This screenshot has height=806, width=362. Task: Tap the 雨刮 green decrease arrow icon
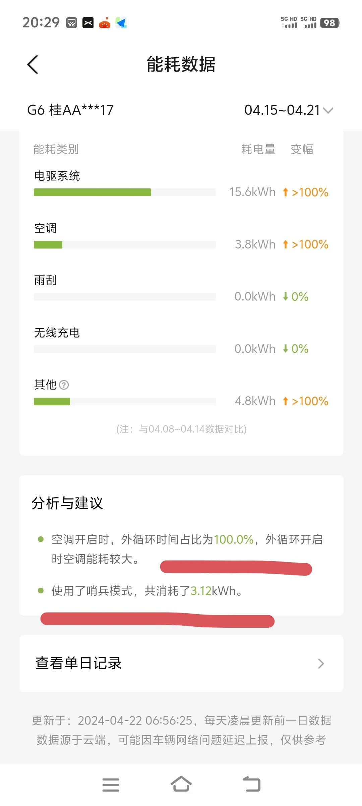(286, 296)
